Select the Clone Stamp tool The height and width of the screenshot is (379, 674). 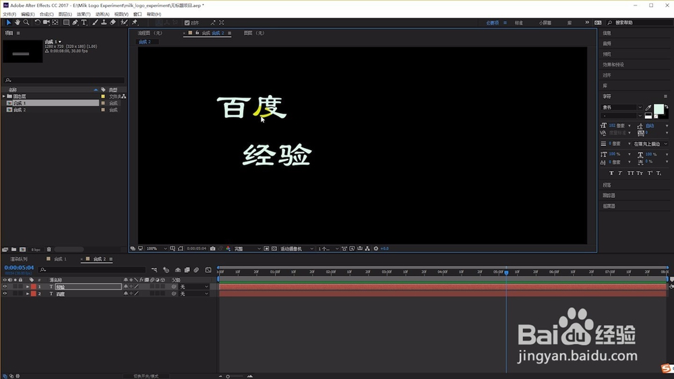point(104,22)
